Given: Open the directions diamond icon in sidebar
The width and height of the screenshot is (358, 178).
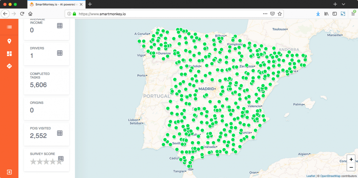Looking at the screenshot, I should pyautogui.click(x=9, y=66).
